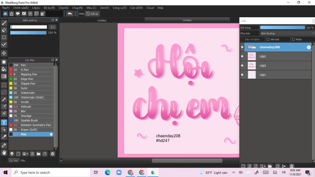Open the Lớp(L) menu
The width and height of the screenshot is (315, 177).
36,8
